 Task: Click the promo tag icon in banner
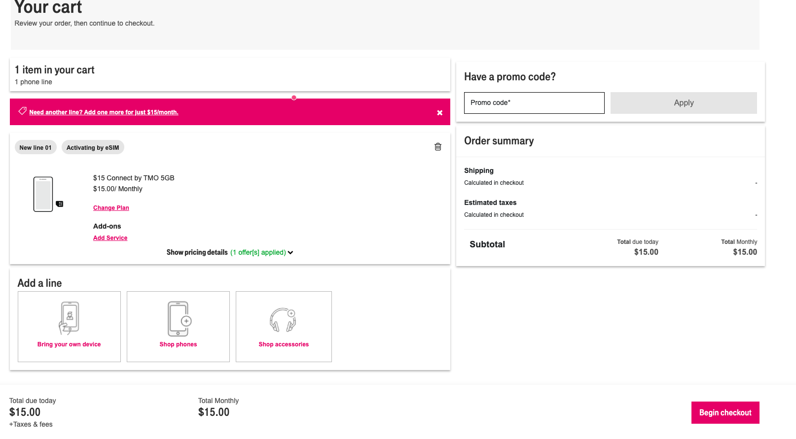coord(22,111)
